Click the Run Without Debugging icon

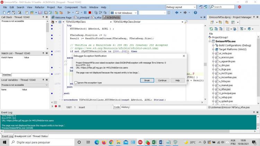pyautogui.click(x=77, y=12)
